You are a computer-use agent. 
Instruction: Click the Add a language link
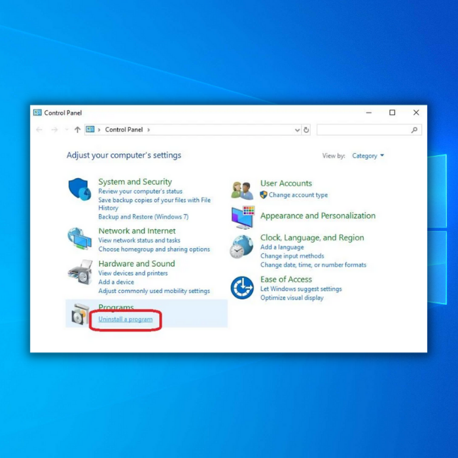pyautogui.click(x=282, y=247)
